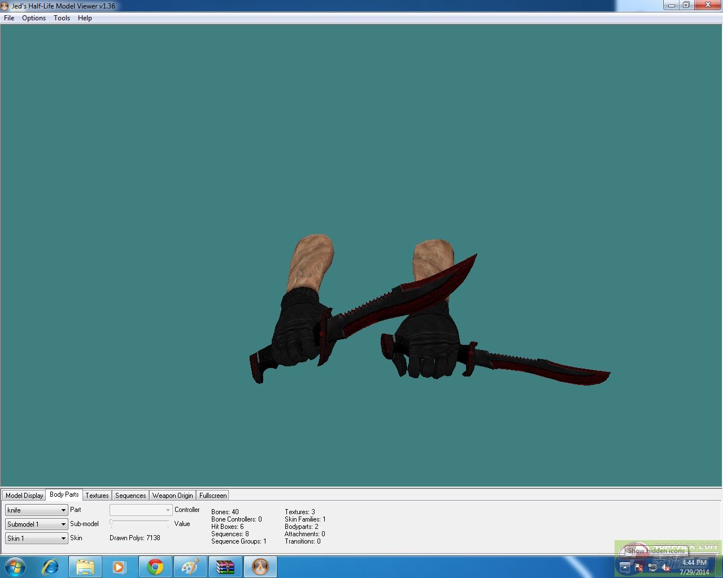Open Windows Explorer folder icon

tap(85, 566)
